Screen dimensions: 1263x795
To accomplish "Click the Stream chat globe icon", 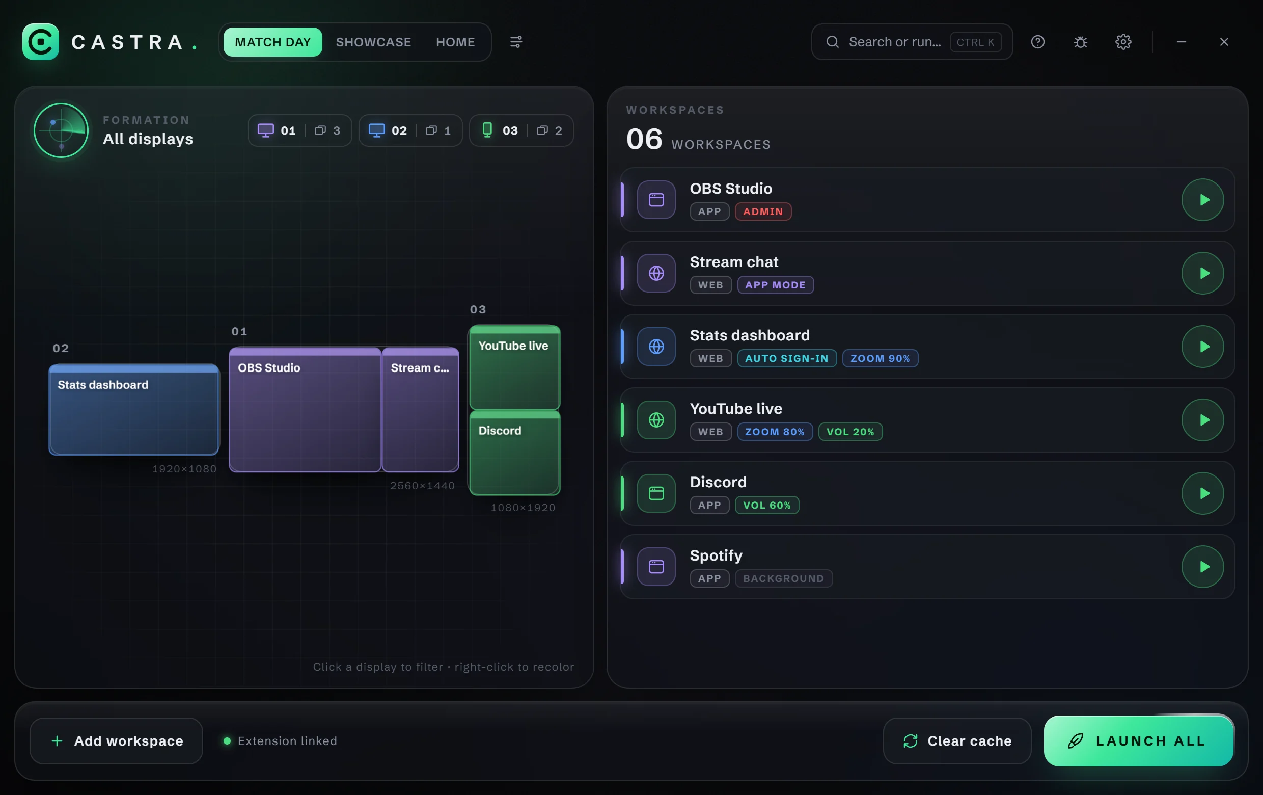I will (656, 273).
